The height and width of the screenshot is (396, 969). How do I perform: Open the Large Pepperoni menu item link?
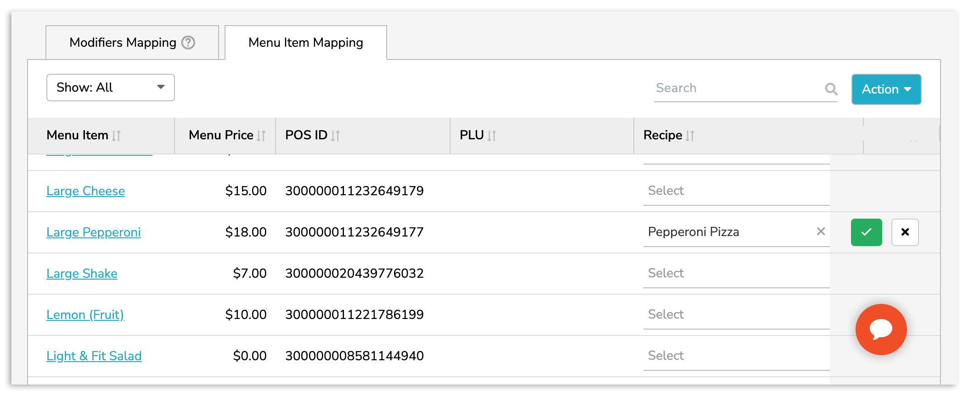pyautogui.click(x=94, y=232)
